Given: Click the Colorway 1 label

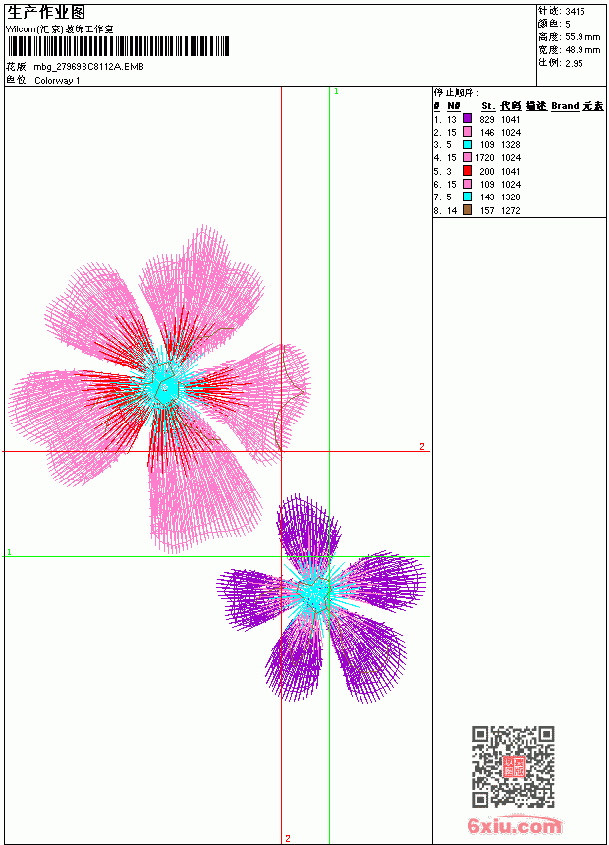Looking at the screenshot, I should (x=57, y=80).
